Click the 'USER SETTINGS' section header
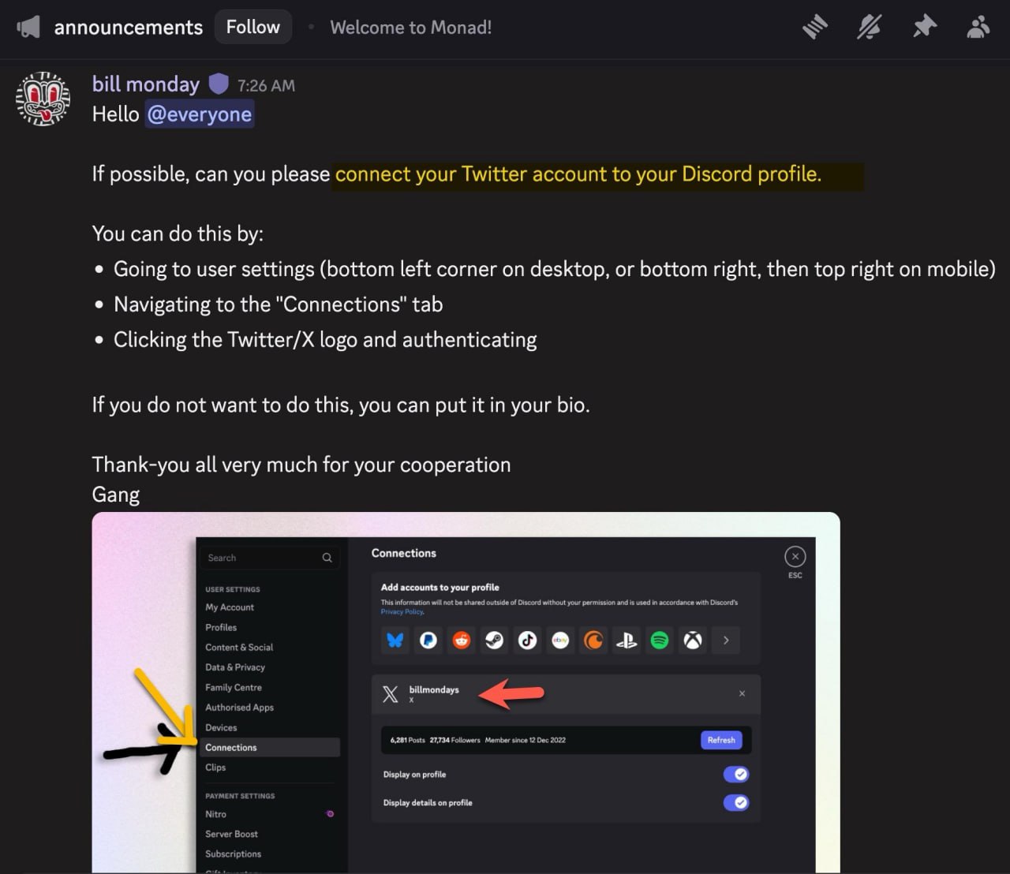 click(x=233, y=589)
